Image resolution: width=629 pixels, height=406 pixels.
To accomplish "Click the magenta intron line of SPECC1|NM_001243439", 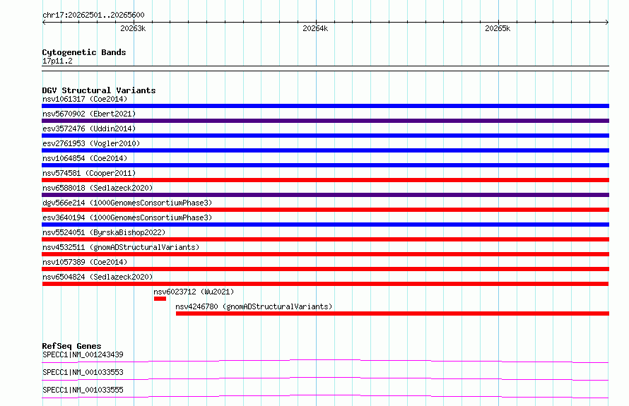I will coord(325,361).
